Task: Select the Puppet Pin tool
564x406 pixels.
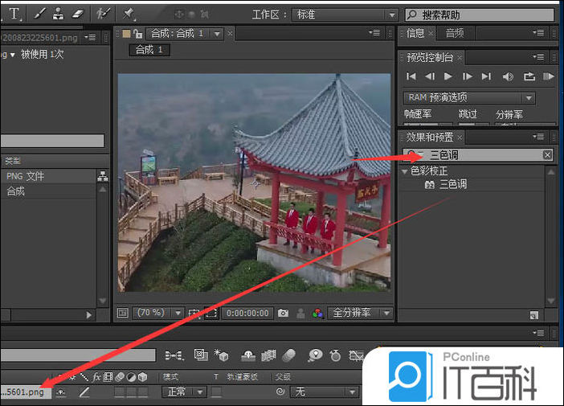Action: click(128, 14)
